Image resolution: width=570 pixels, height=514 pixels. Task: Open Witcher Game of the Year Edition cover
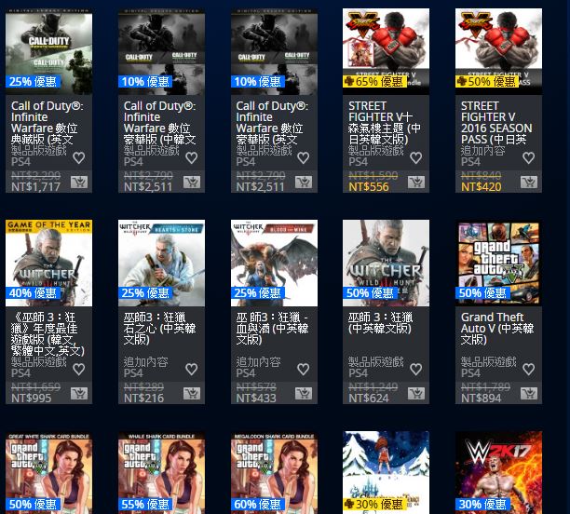tap(48, 263)
